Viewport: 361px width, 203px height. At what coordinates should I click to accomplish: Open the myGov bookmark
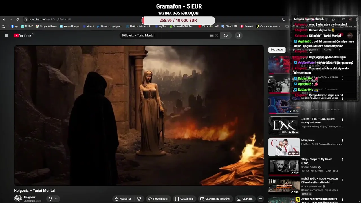point(160,26)
